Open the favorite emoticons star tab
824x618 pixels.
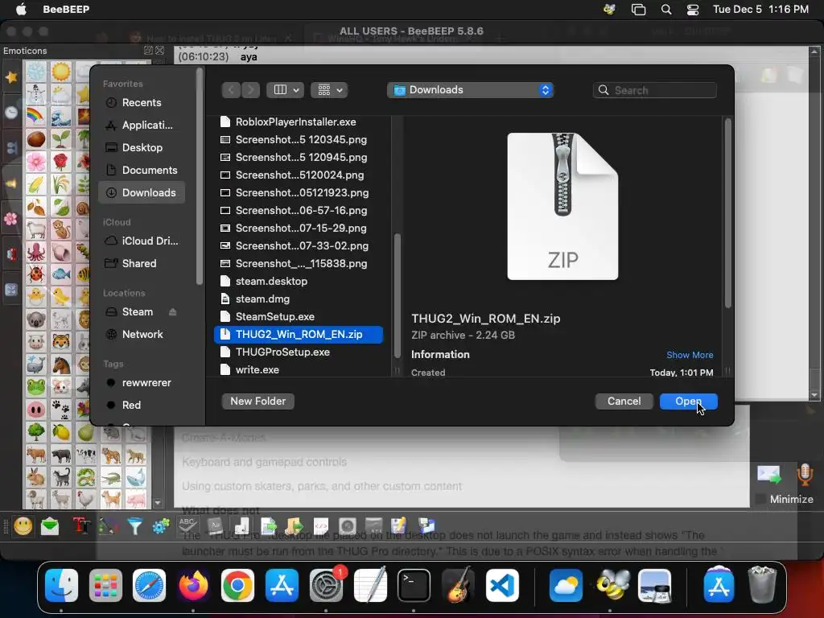pos(11,77)
